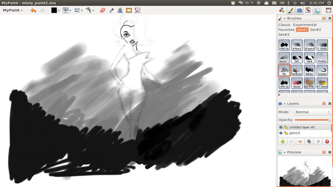Click the black current color swatch
The image size is (333, 187).
click(x=54, y=10)
